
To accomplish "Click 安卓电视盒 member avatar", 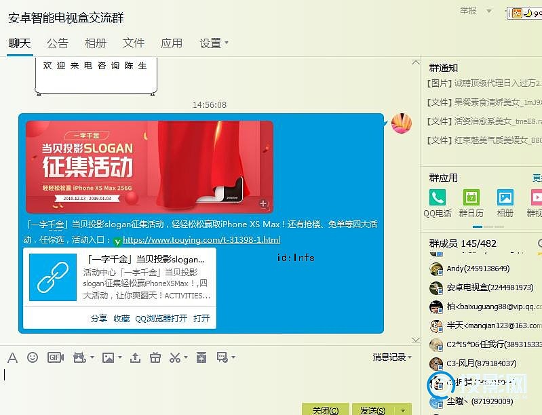I will click(436, 288).
